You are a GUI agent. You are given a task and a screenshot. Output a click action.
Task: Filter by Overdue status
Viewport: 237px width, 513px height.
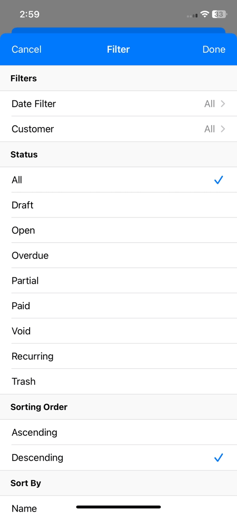click(x=118, y=256)
